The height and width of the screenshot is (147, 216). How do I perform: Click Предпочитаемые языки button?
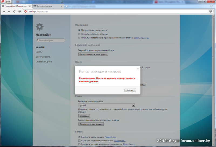91,124
